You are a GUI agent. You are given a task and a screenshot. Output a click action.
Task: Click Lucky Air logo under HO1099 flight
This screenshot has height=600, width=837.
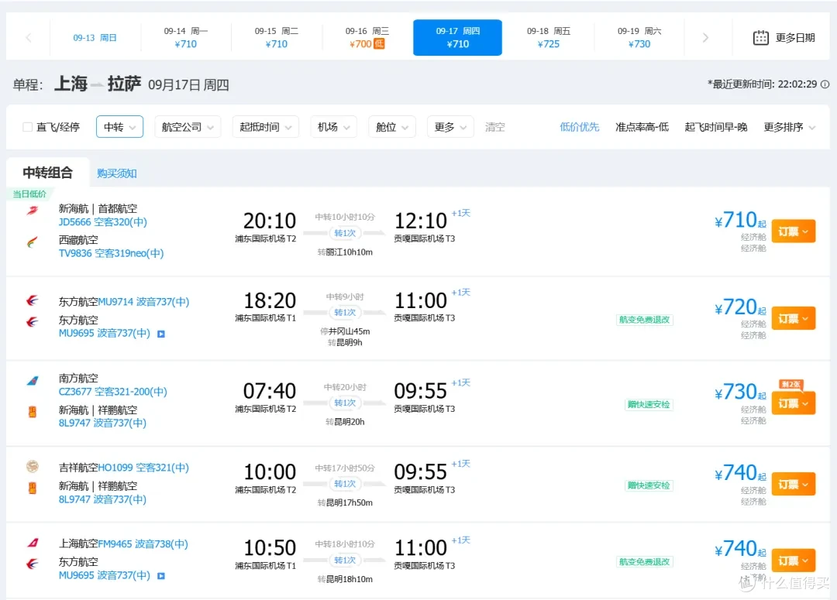pos(33,488)
